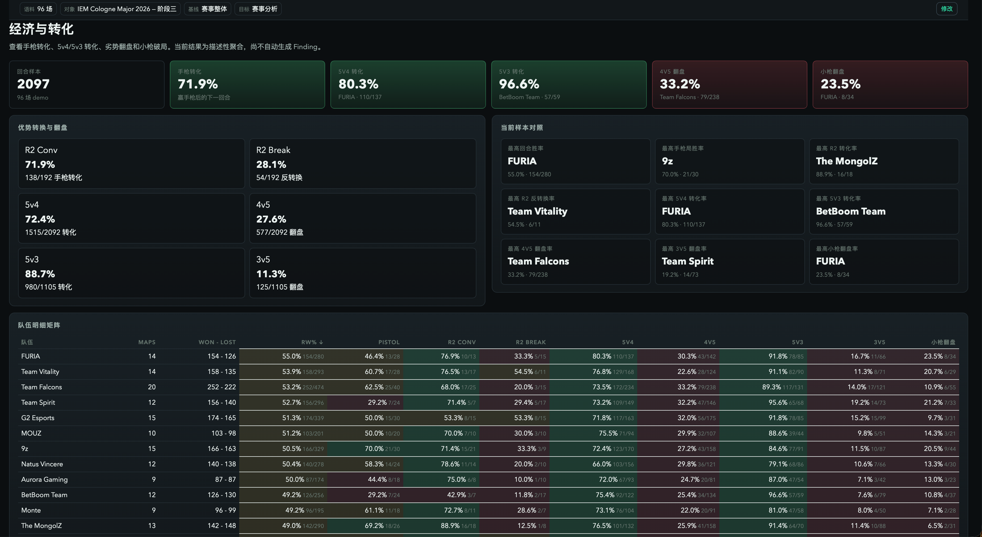Click Team Falcons' 252 - 222 won-lost cell
The width and height of the screenshot is (982, 537).
coord(221,387)
